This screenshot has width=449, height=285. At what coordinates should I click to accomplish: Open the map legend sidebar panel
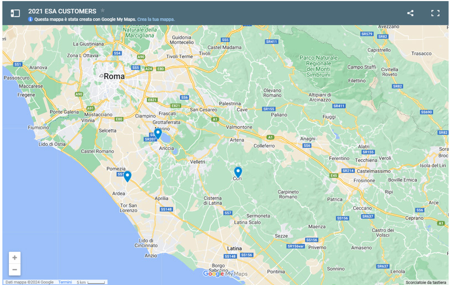point(16,13)
